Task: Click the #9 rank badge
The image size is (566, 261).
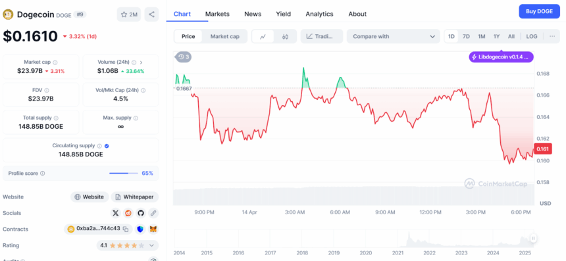Action: point(80,14)
